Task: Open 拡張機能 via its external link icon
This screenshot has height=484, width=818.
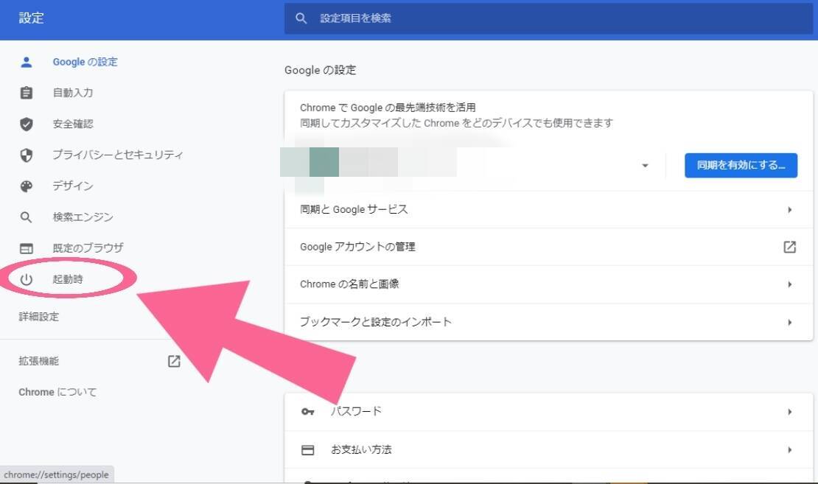Action: 174,361
